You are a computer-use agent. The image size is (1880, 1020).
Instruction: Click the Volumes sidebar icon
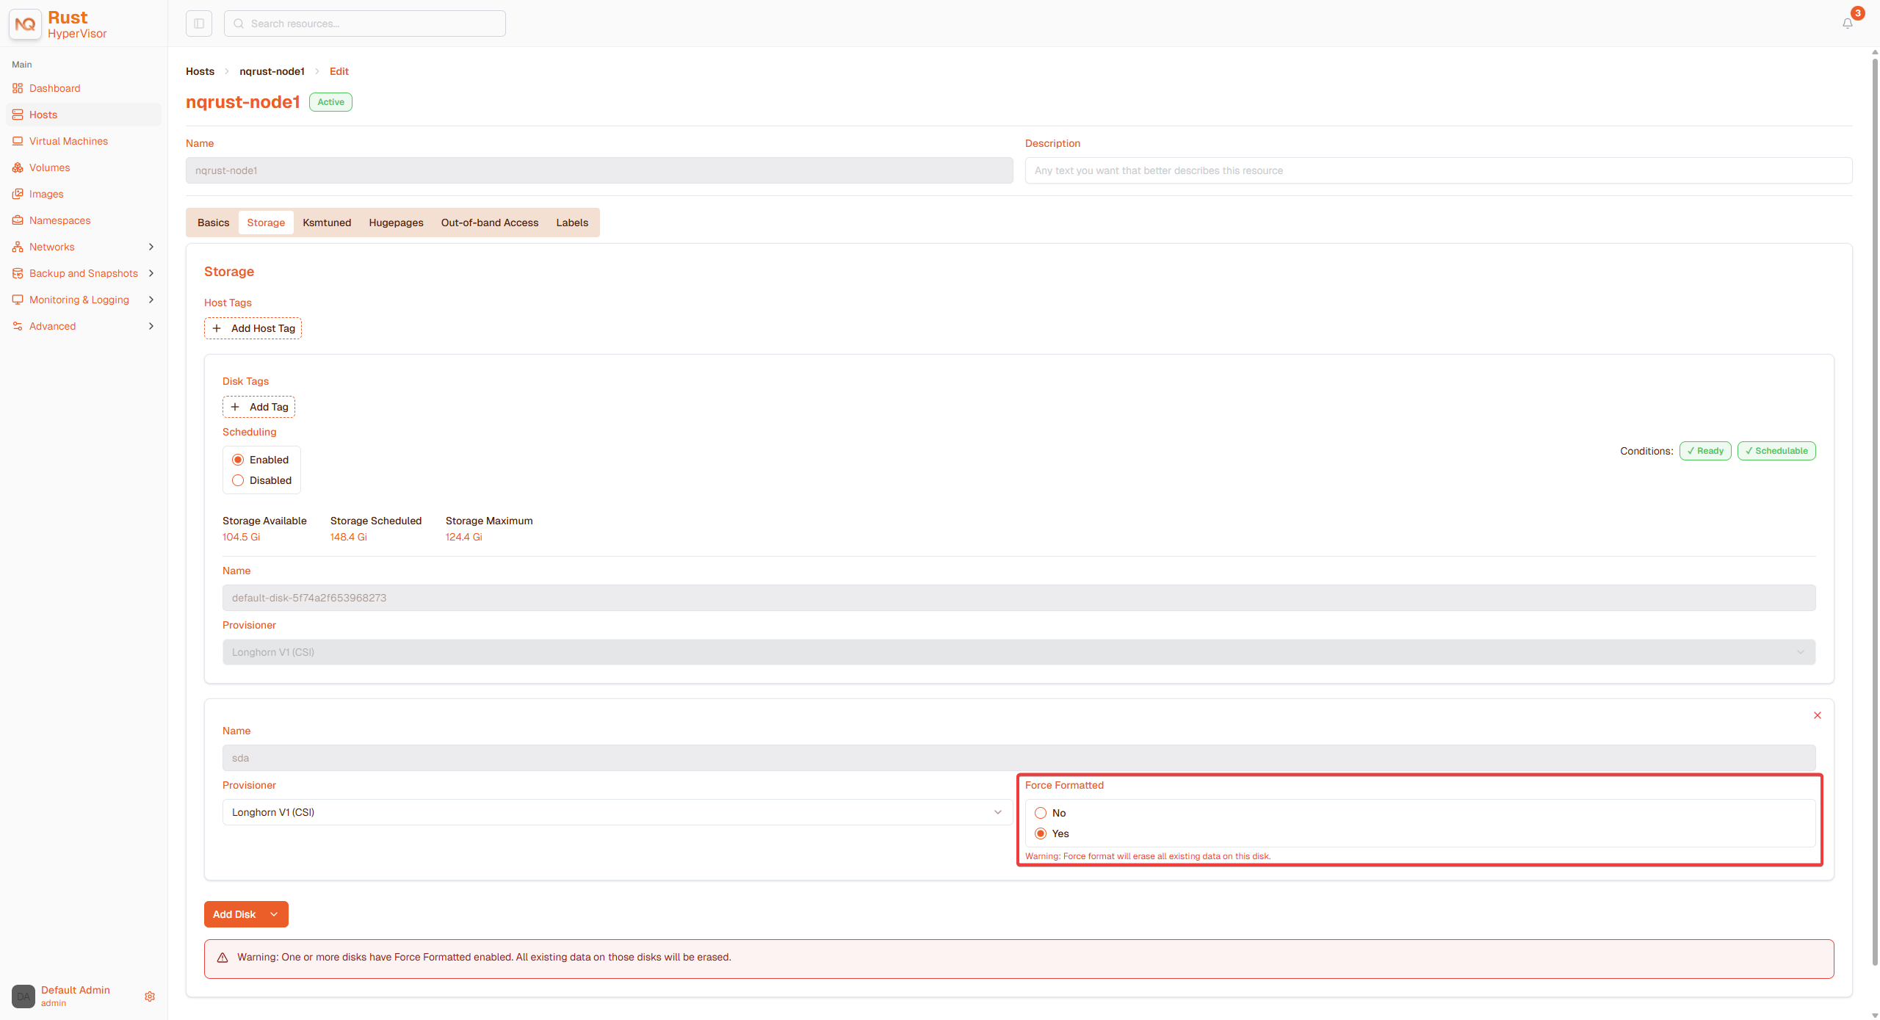[x=18, y=167]
